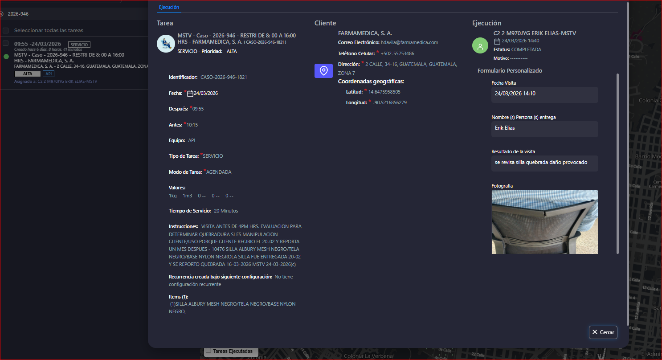Image resolution: width=662 pixels, height=360 pixels.
Task: Click the hdavila@farmamedica.com email address
Action: click(409, 43)
